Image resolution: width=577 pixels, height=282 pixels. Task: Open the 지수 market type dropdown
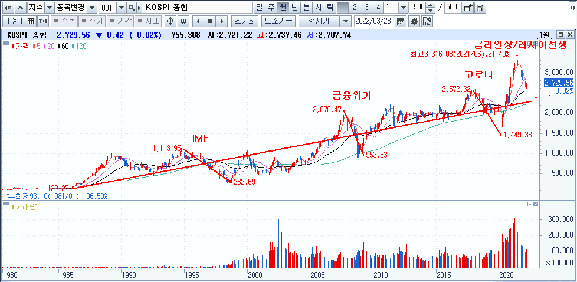(48, 7)
